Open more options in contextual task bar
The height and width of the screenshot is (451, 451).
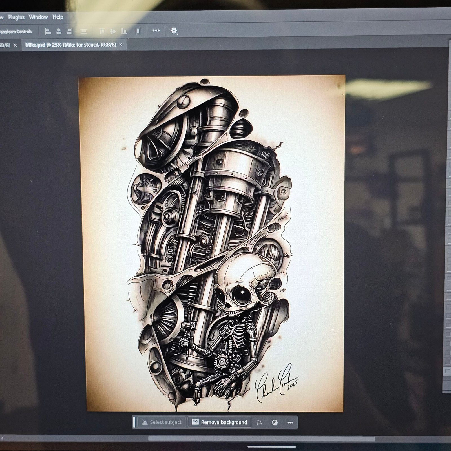[x=290, y=422]
